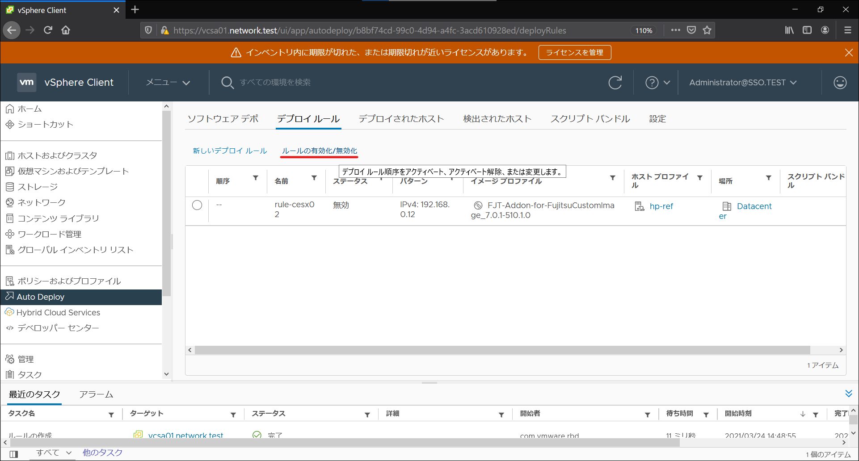The height and width of the screenshot is (461, 859).
Task: Dismiss the license warning banner with X
Action: click(849, 53)
